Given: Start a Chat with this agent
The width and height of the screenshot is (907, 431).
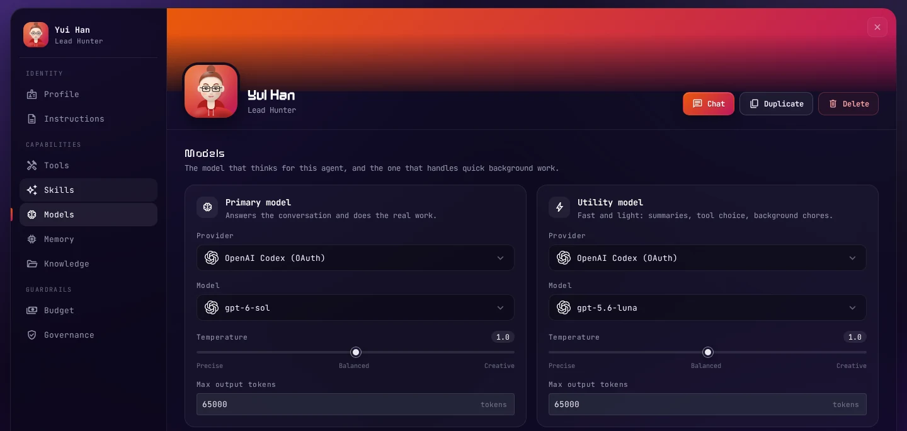Looking at the screenshot, I should tap(709, 104).
